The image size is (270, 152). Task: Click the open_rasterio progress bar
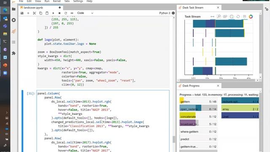tap(198, 108)
